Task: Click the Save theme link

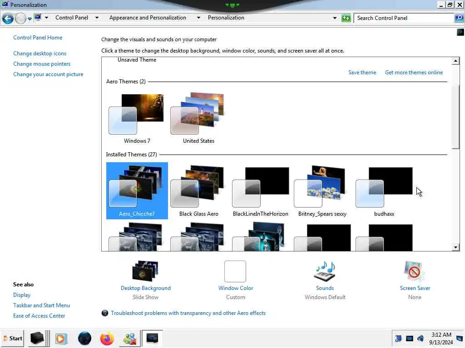Action: (x=362, y=72)
